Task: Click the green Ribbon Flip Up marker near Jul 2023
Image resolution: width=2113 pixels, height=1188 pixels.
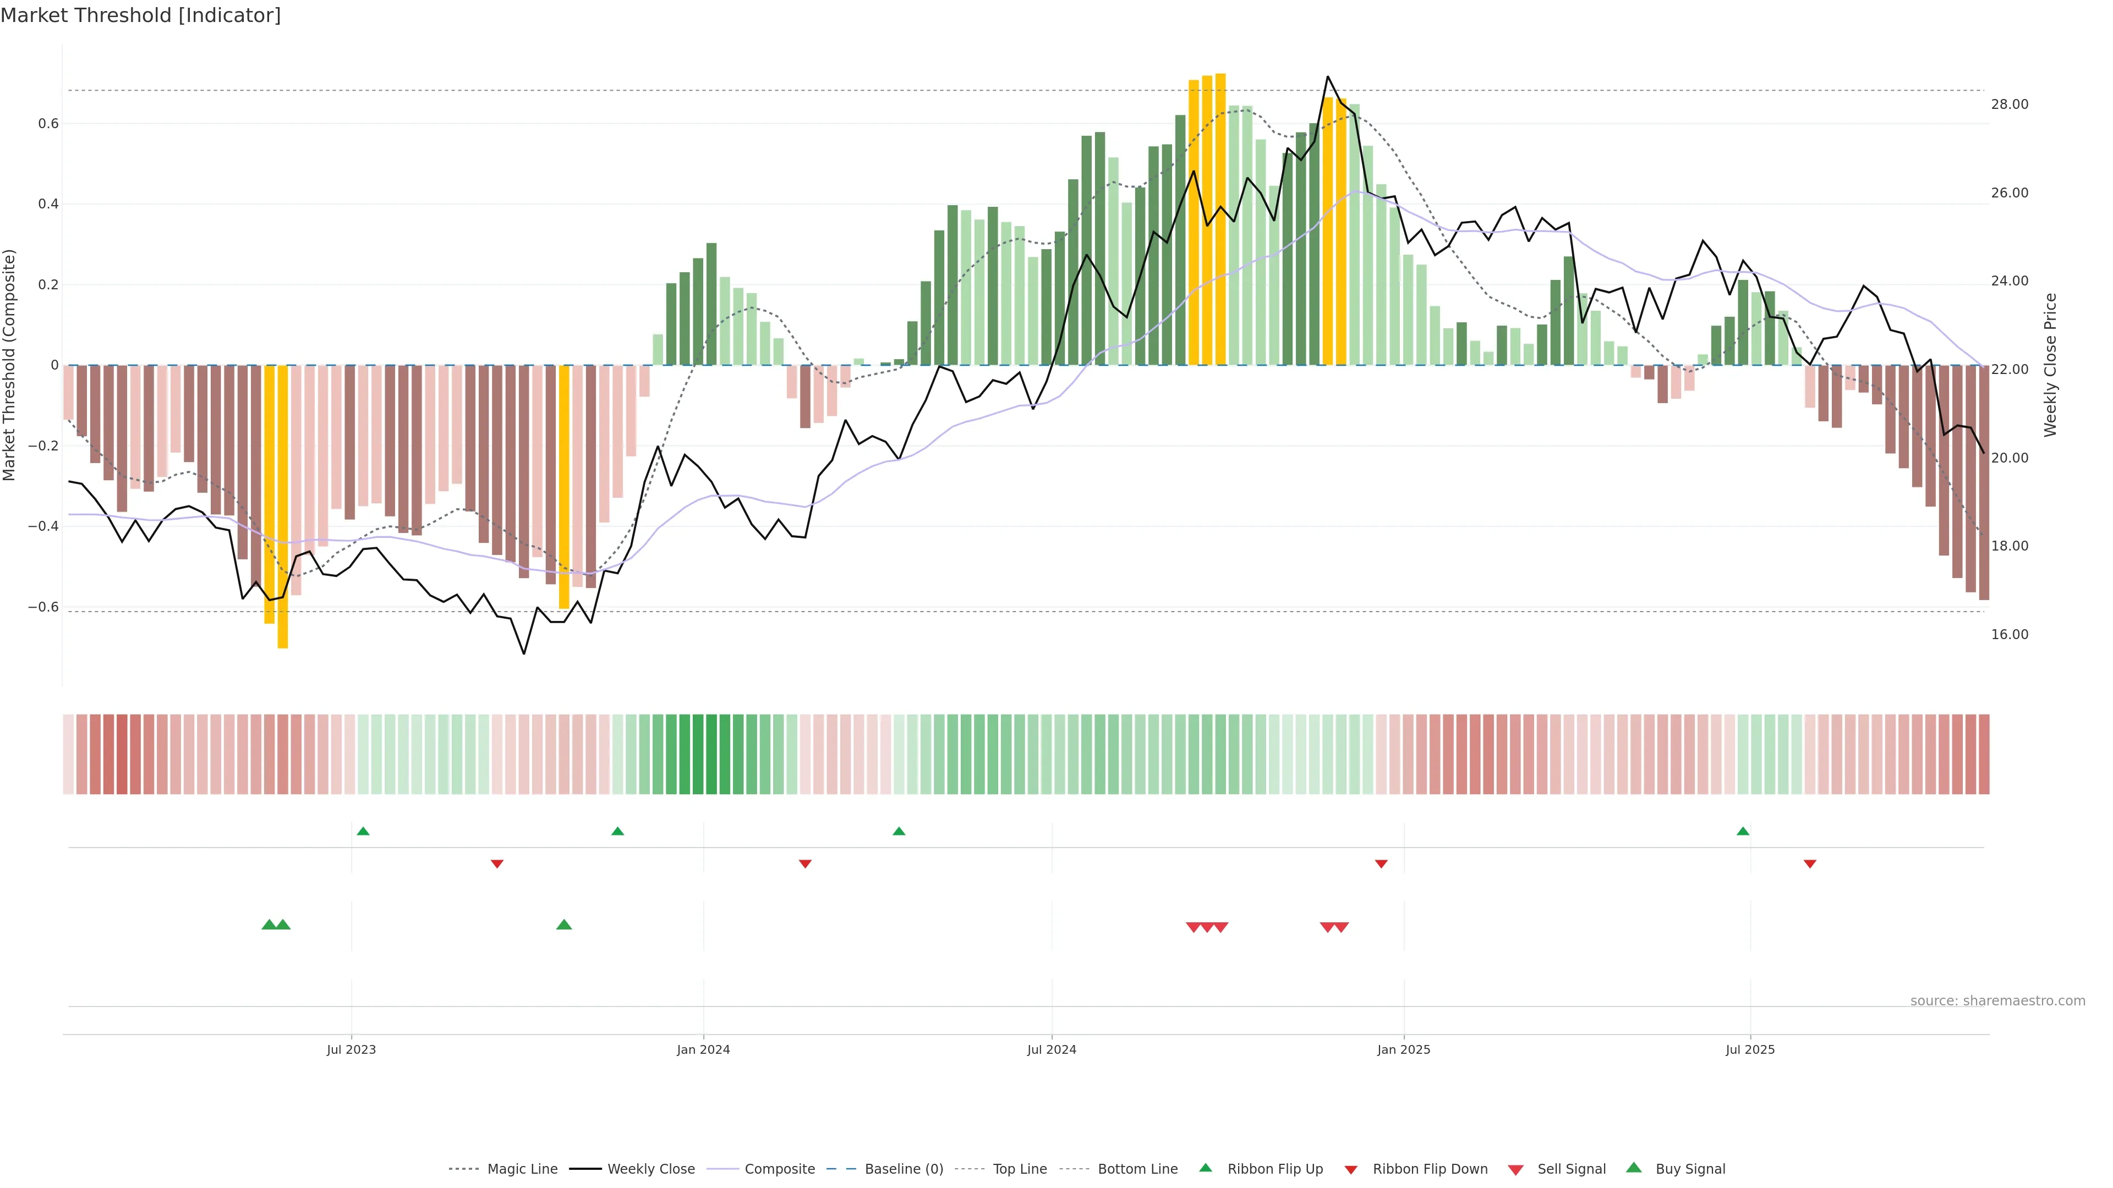Action: pos(363,832)
